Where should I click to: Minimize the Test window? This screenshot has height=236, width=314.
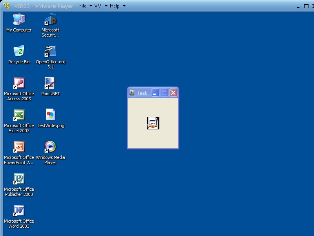click(x=155, y=93)
